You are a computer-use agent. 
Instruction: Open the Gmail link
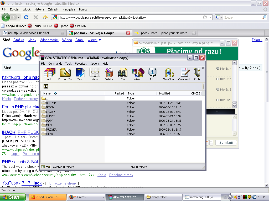tap(80, 40)
